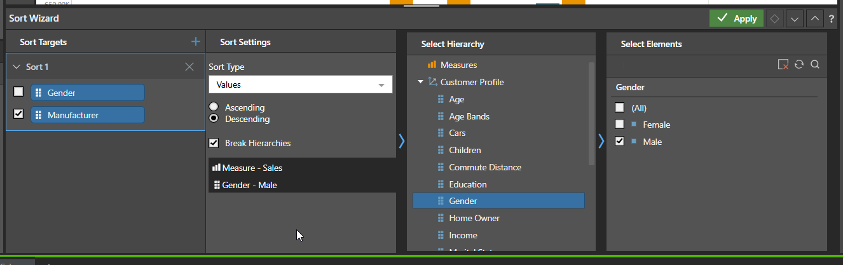Open the Sort Wizard help question mark
The width and height of the screenshot is (843, 265).
click(832, 19)
